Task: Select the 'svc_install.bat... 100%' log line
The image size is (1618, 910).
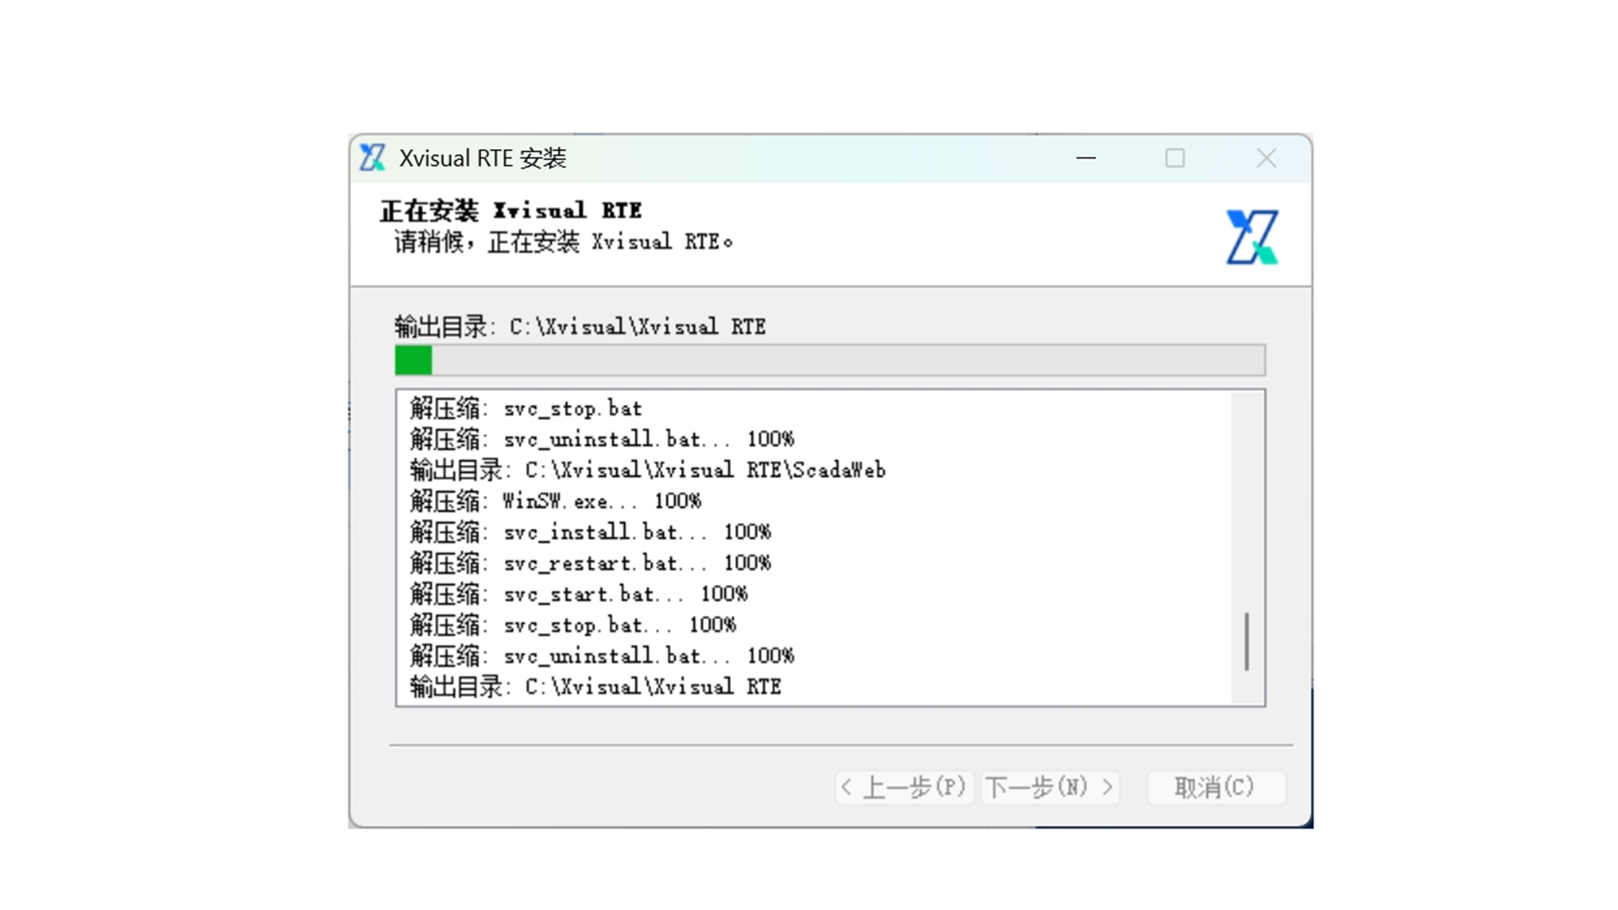Action: [590, 533]
